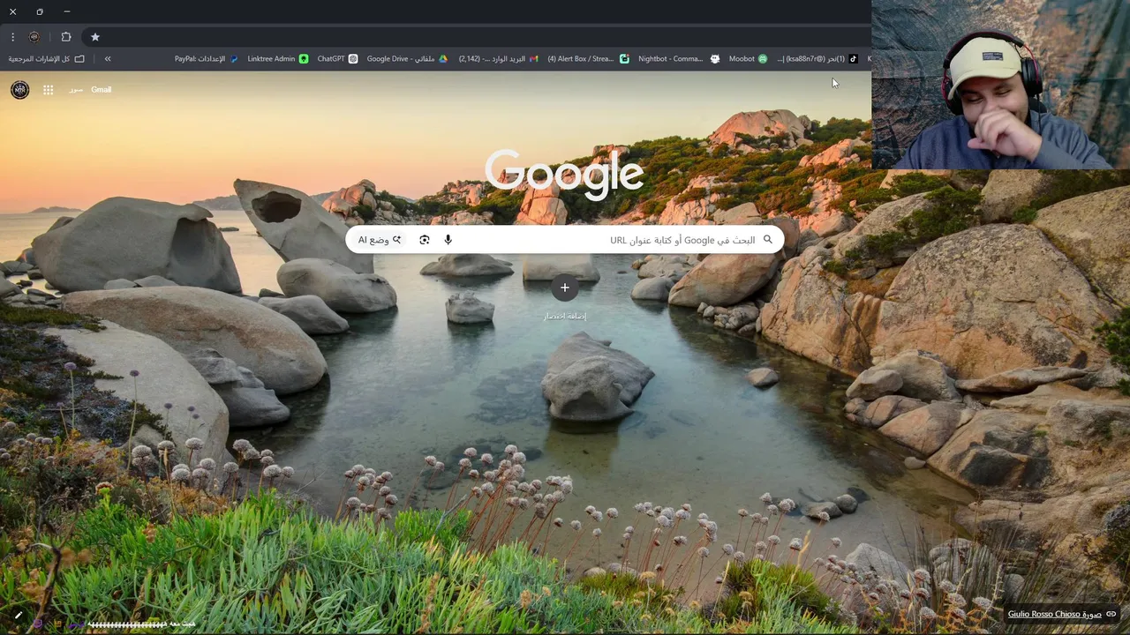Open the Giulio Rosso Chioso photo credit link
The width and height of the screenshot is (1130, 635).
[x=1063, y=615]
